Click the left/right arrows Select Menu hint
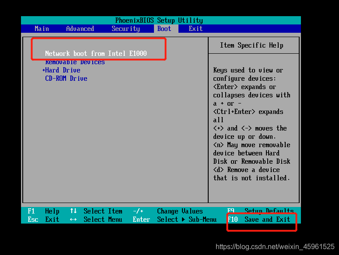Image resolution: width=339 pixels, height=255 pixels. coord(96,219)
